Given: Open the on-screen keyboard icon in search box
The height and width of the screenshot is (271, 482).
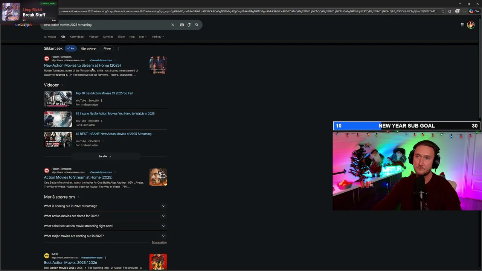Looking at the screenshot, I should [182, 25].
